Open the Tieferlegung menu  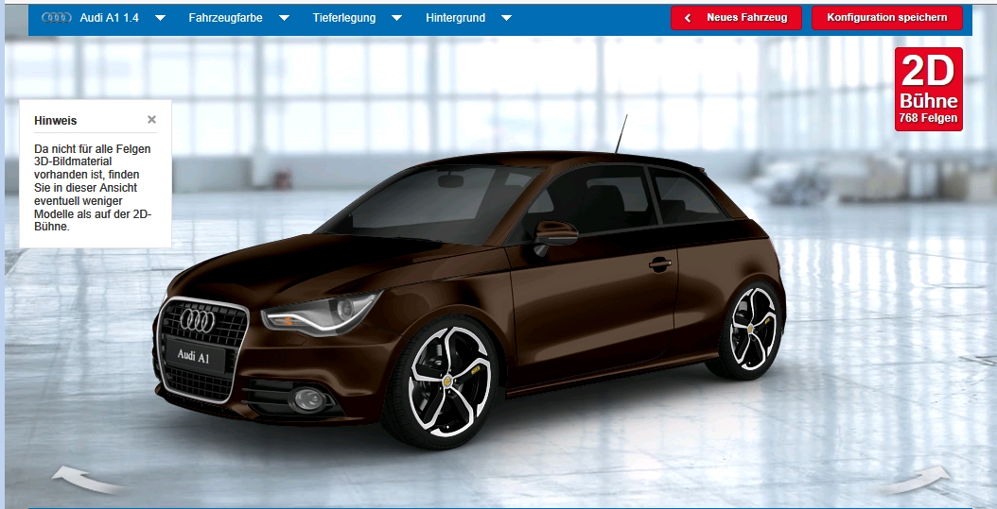[344, 18]
